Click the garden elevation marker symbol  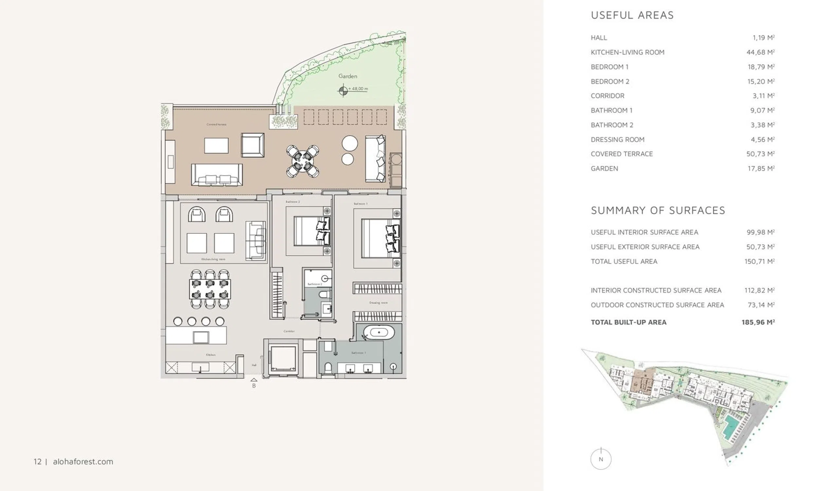click(343, 91)
